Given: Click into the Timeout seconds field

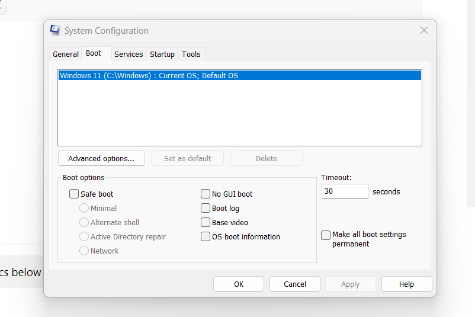Looking at the screenshot, I should [345, 191].
